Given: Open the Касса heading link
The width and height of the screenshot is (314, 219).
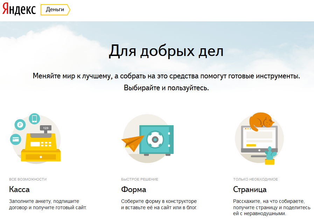Looking at the screenshot, I should [x=19, y=190].
